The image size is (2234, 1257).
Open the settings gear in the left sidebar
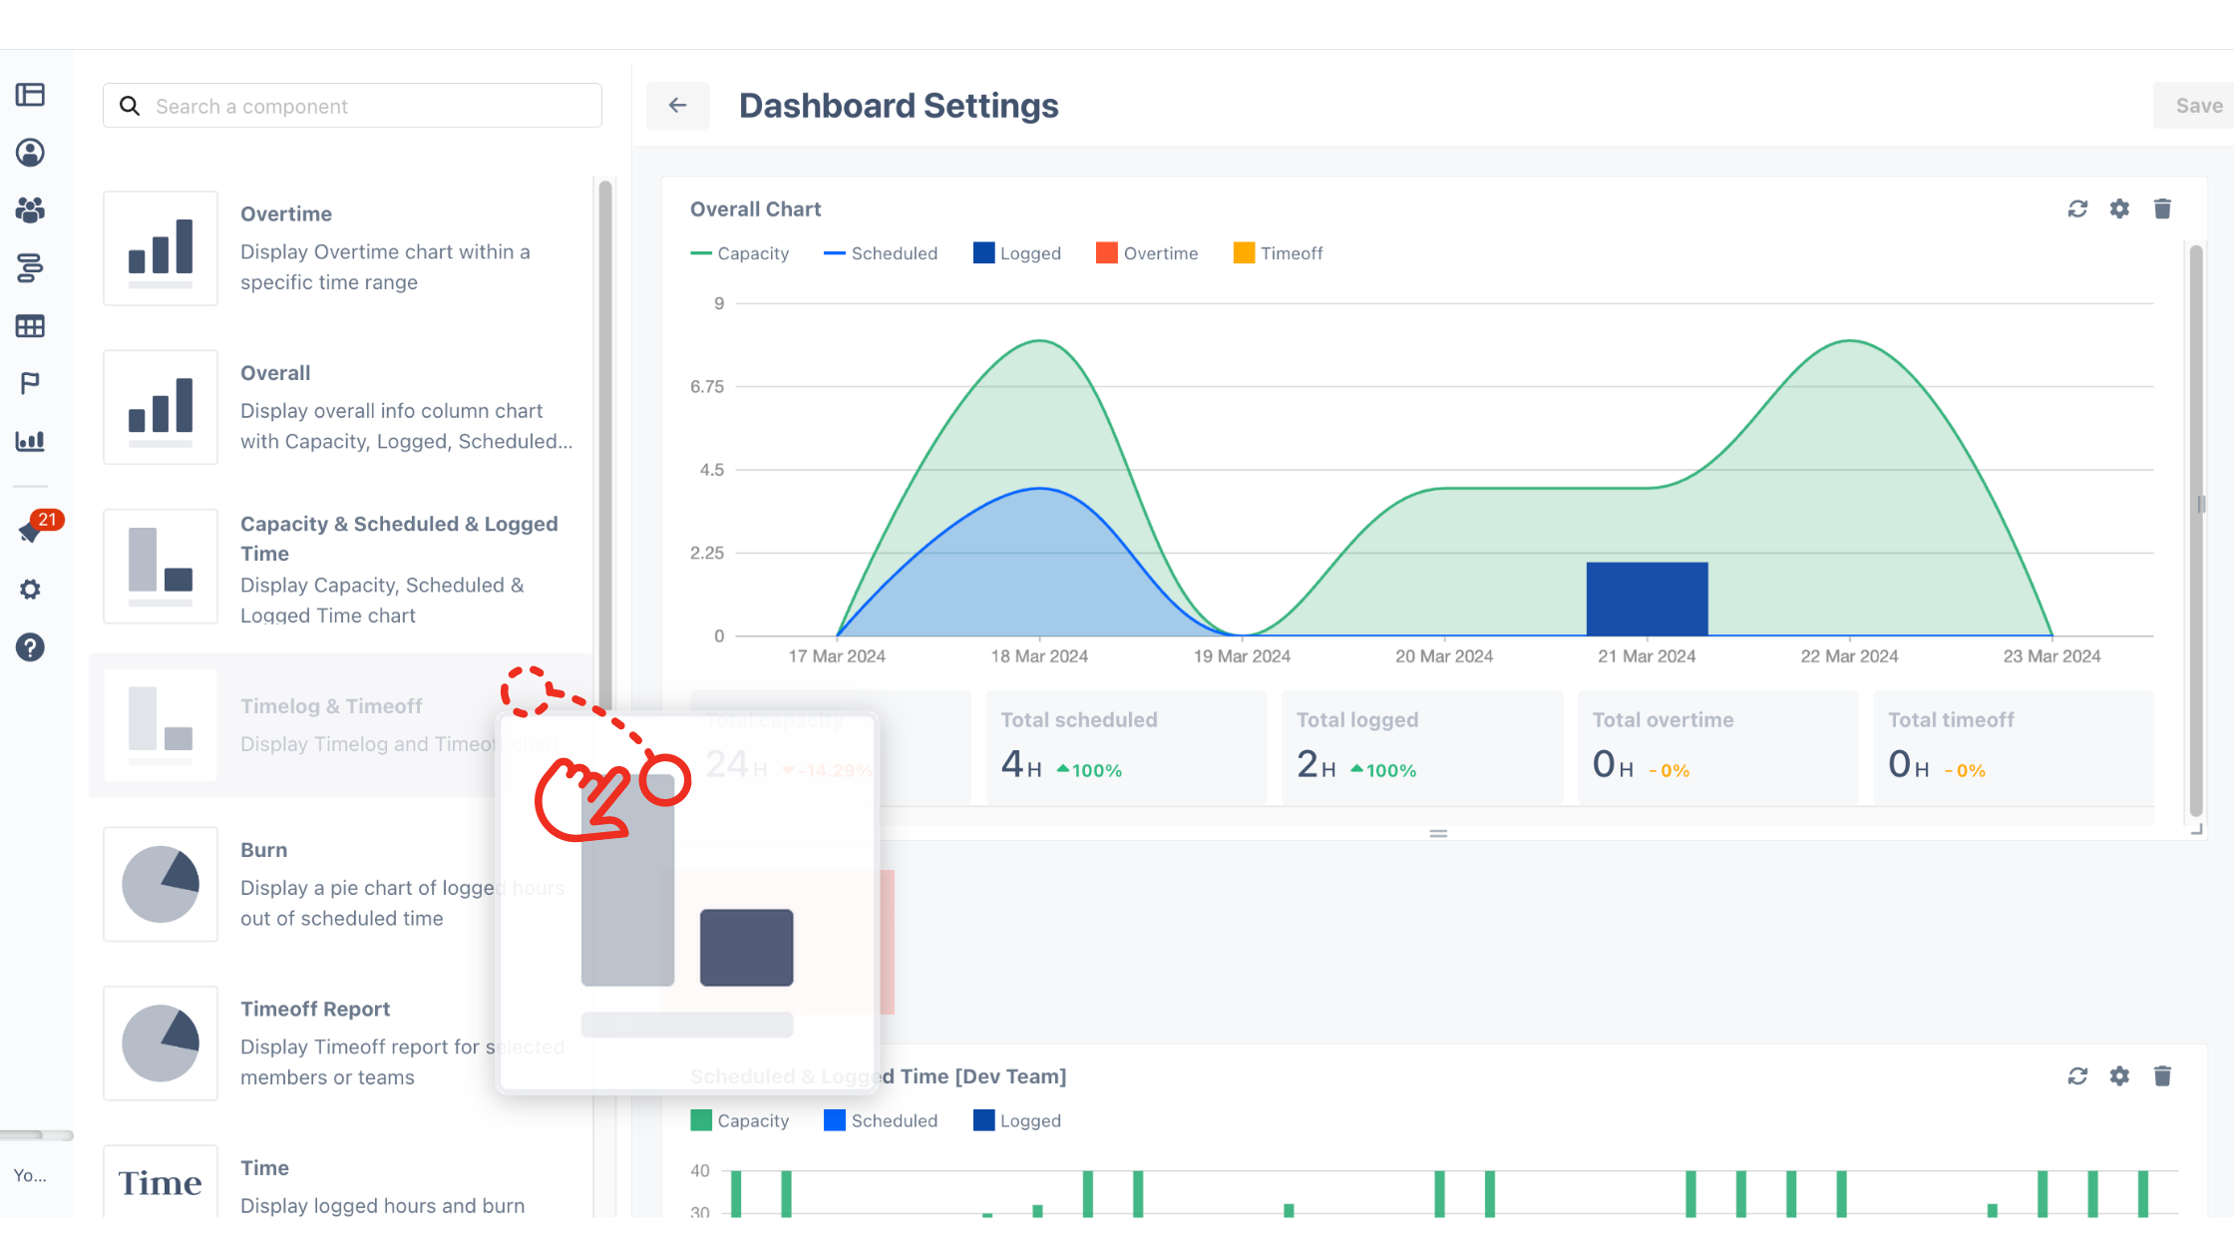click(31, 590)
